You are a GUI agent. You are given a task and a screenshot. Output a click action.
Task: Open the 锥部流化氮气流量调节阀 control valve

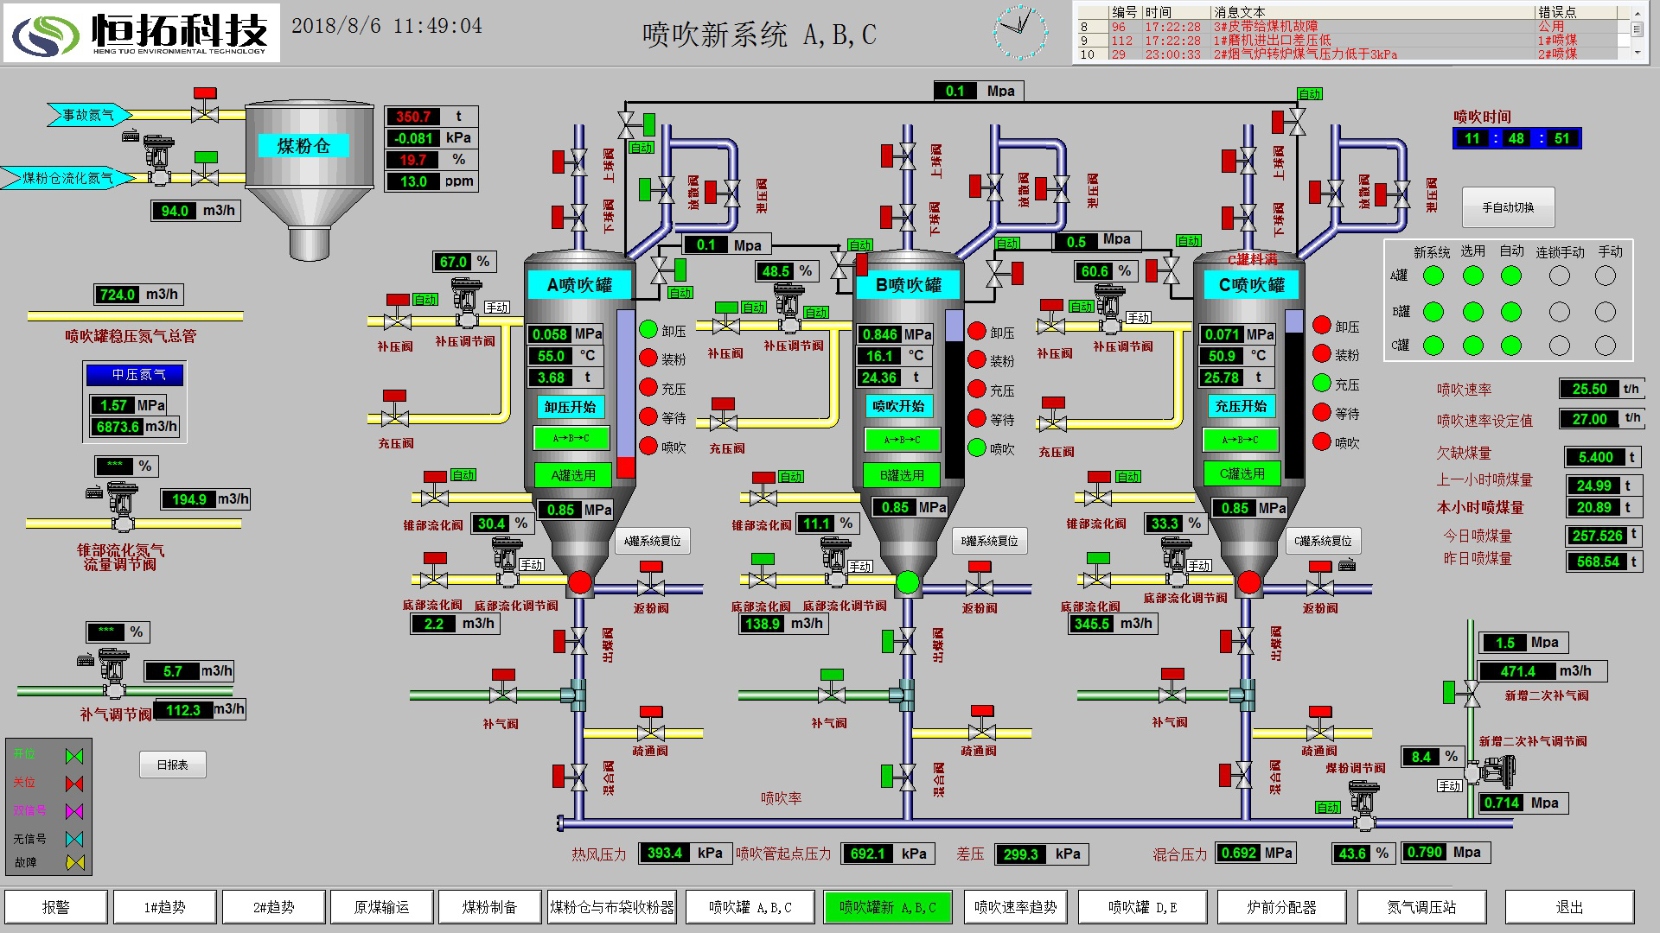pos(122,506)
